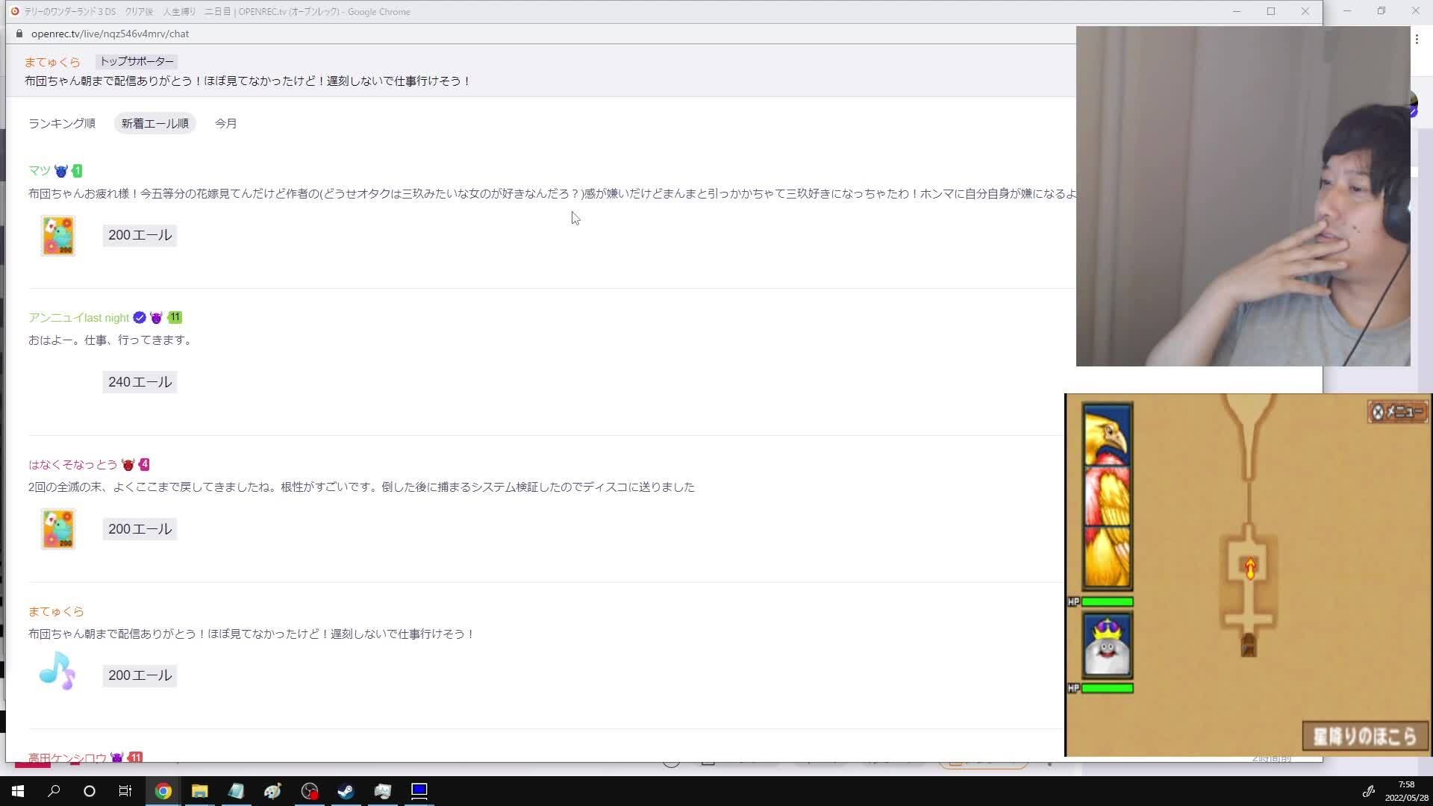Click the pinned まてゅくら name at top

[52, 62]
